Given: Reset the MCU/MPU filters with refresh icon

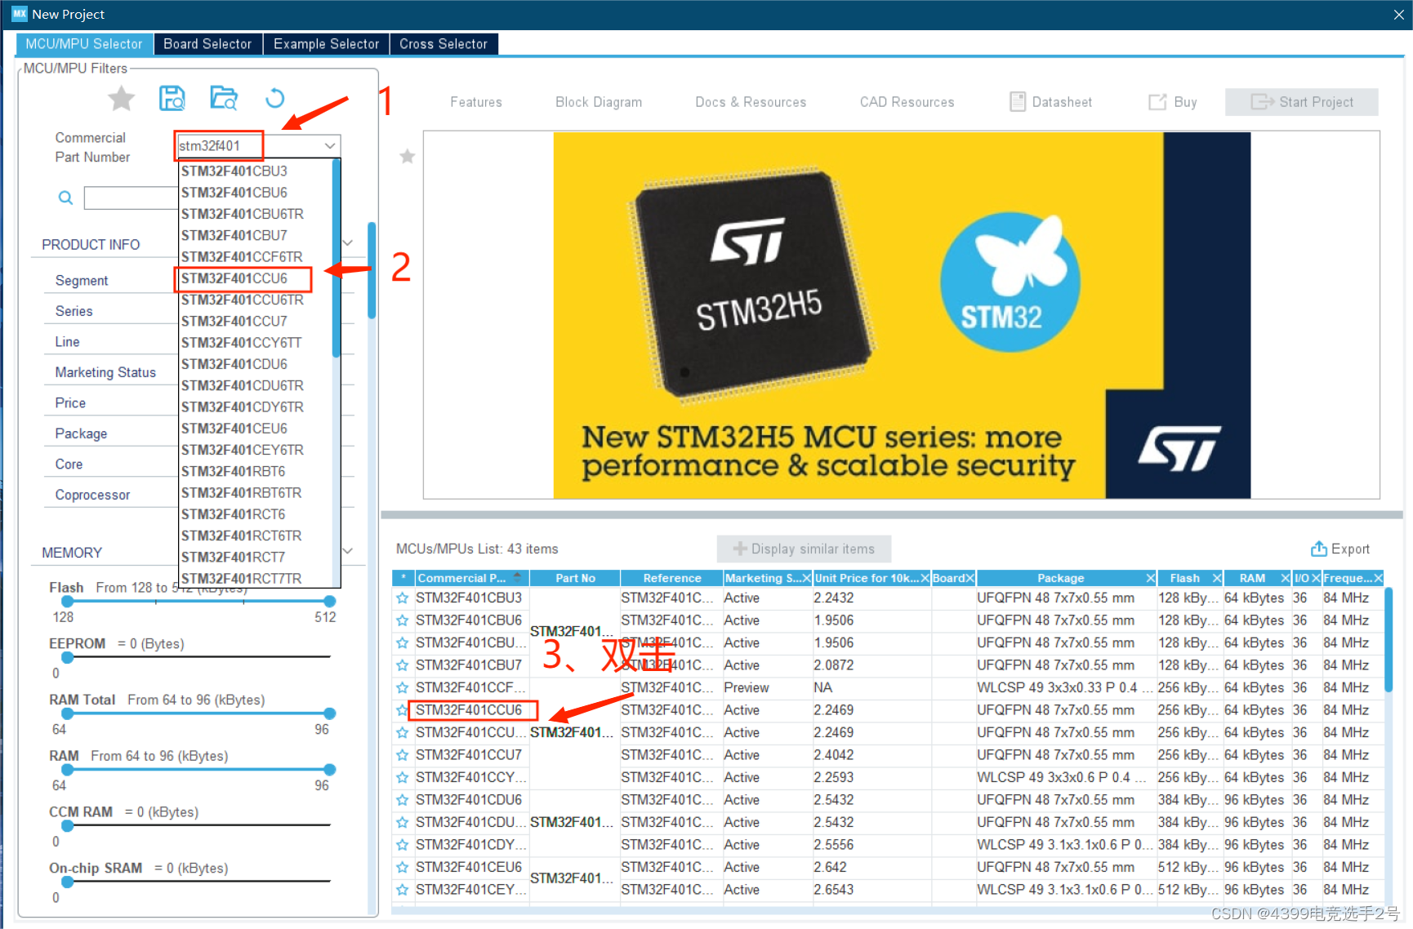Looking at the screenshot, I should coord(274,97).
